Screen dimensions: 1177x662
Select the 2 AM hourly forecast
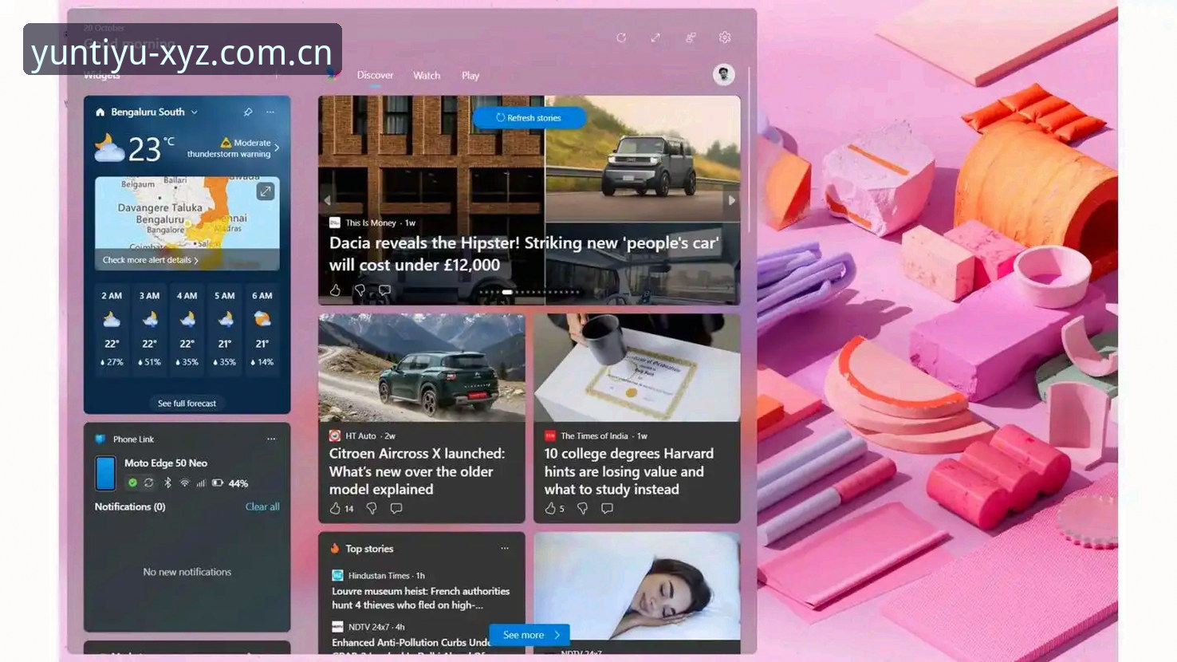click(112, 330)
